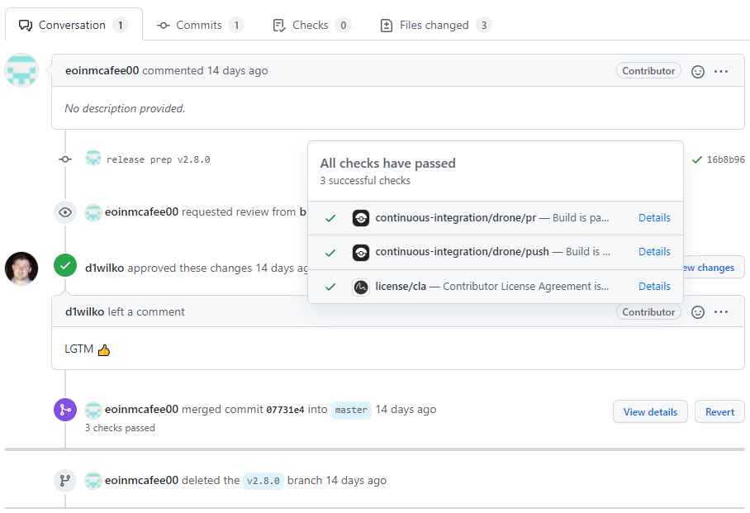This screenshot has height=513, width=750.
Task: Switch to the Commits tab
Action: (199, 25)
